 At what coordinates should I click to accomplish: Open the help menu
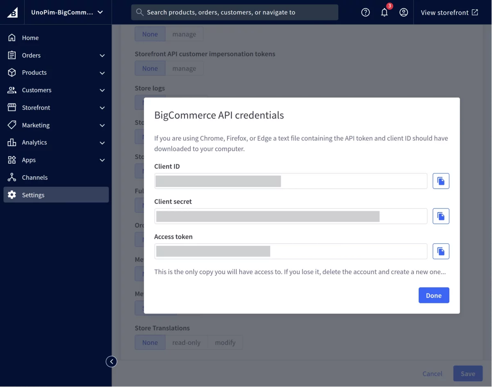point(365,12)
